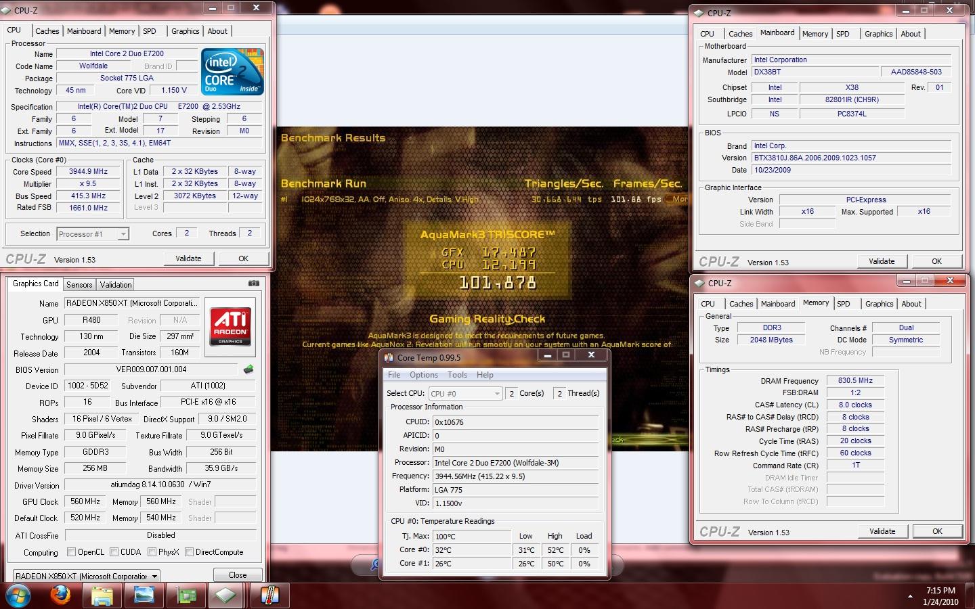Click BIOS Version field BTX3810J.86A.2006
Viewport: 975px width, 609px height.
[x=852, y=158]
